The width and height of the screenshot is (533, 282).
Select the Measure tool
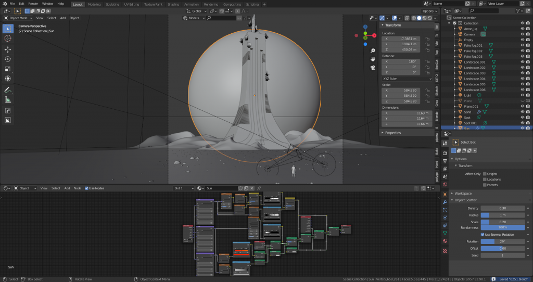point(8,99)
